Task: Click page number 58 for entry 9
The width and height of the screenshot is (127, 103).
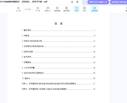Action: coord(94,73)
